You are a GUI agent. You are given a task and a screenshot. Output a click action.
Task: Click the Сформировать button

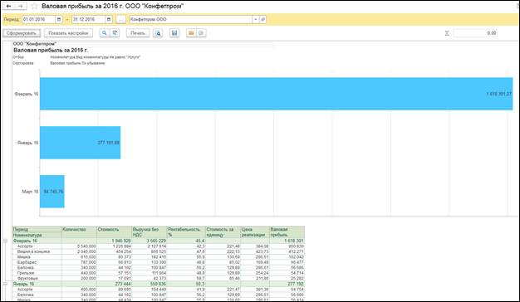coord(22,33)
